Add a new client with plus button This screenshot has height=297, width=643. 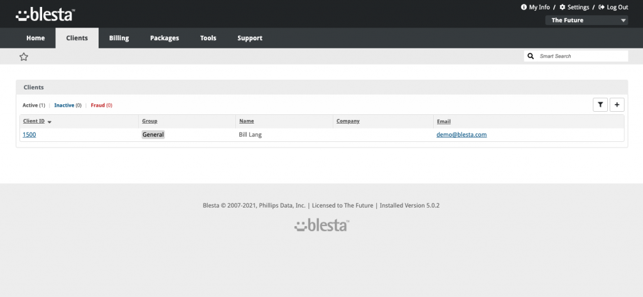(617, 105)
